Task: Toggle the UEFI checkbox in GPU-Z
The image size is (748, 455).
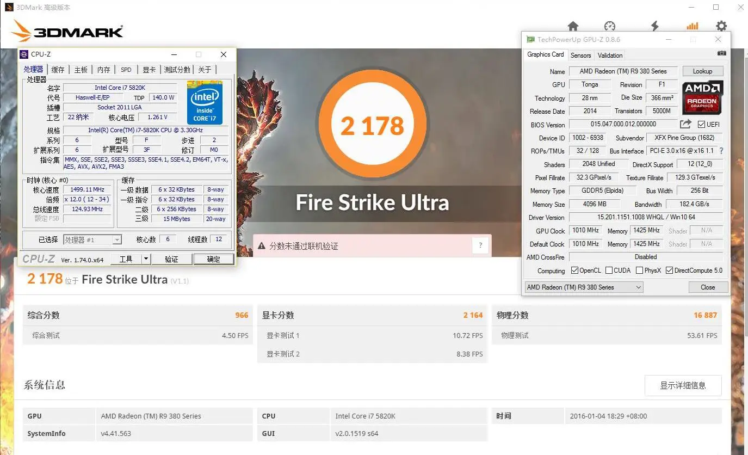Action: coord(701,125)
